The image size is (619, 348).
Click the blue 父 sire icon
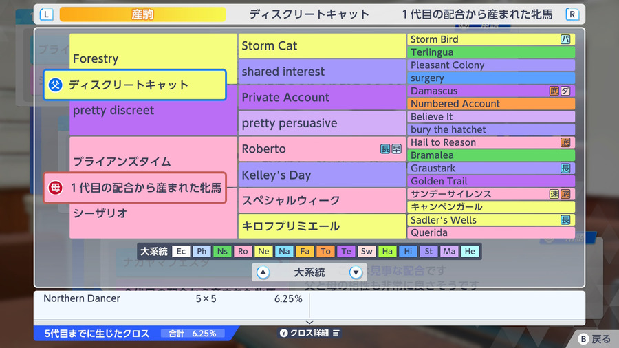point(55,85)
